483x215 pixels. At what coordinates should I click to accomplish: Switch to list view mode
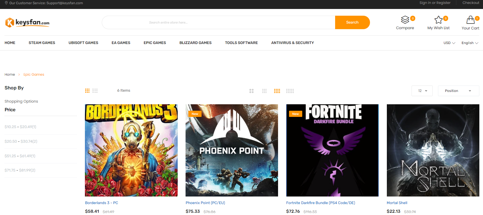coord(95,91)
